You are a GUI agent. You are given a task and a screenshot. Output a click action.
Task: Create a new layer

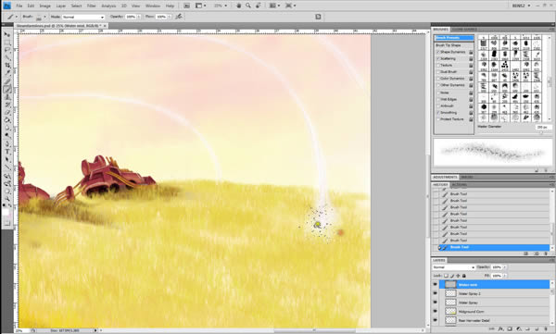tap(537, 329)
